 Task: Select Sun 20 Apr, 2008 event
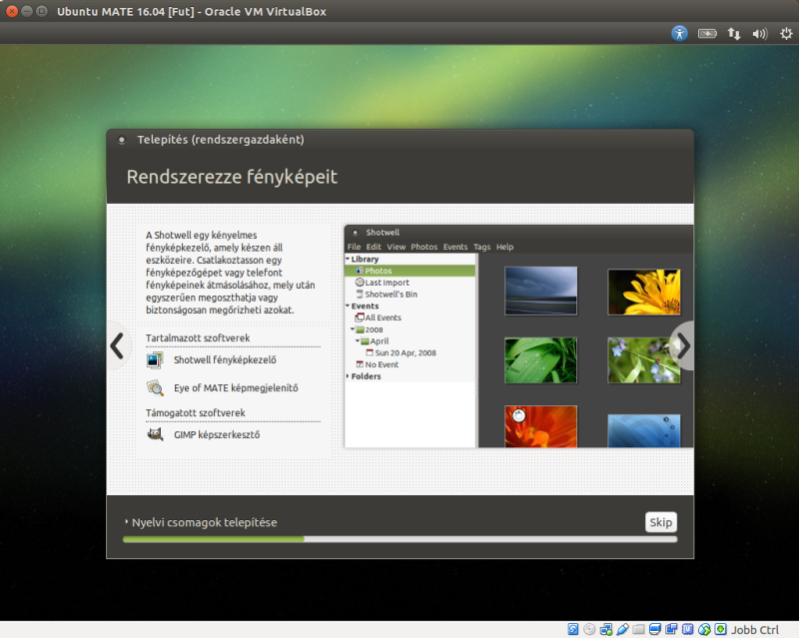tap(405, 352)
